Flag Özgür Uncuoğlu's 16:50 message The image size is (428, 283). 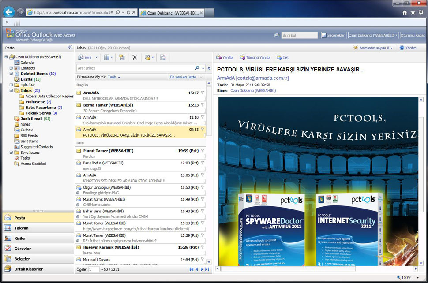click(202, 187)
